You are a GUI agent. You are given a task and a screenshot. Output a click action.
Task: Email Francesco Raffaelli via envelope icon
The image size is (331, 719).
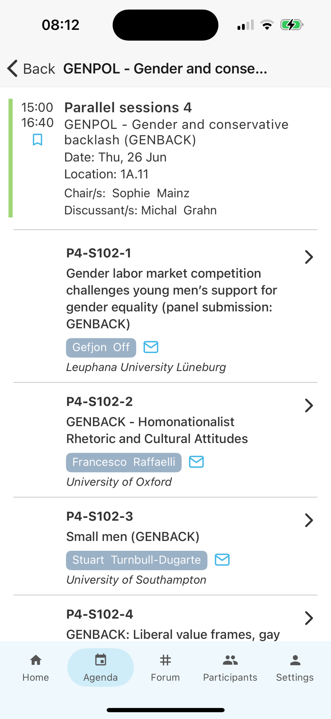(196, 462)
